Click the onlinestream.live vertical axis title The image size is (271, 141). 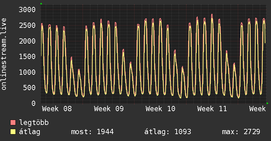tap(4, 54)
